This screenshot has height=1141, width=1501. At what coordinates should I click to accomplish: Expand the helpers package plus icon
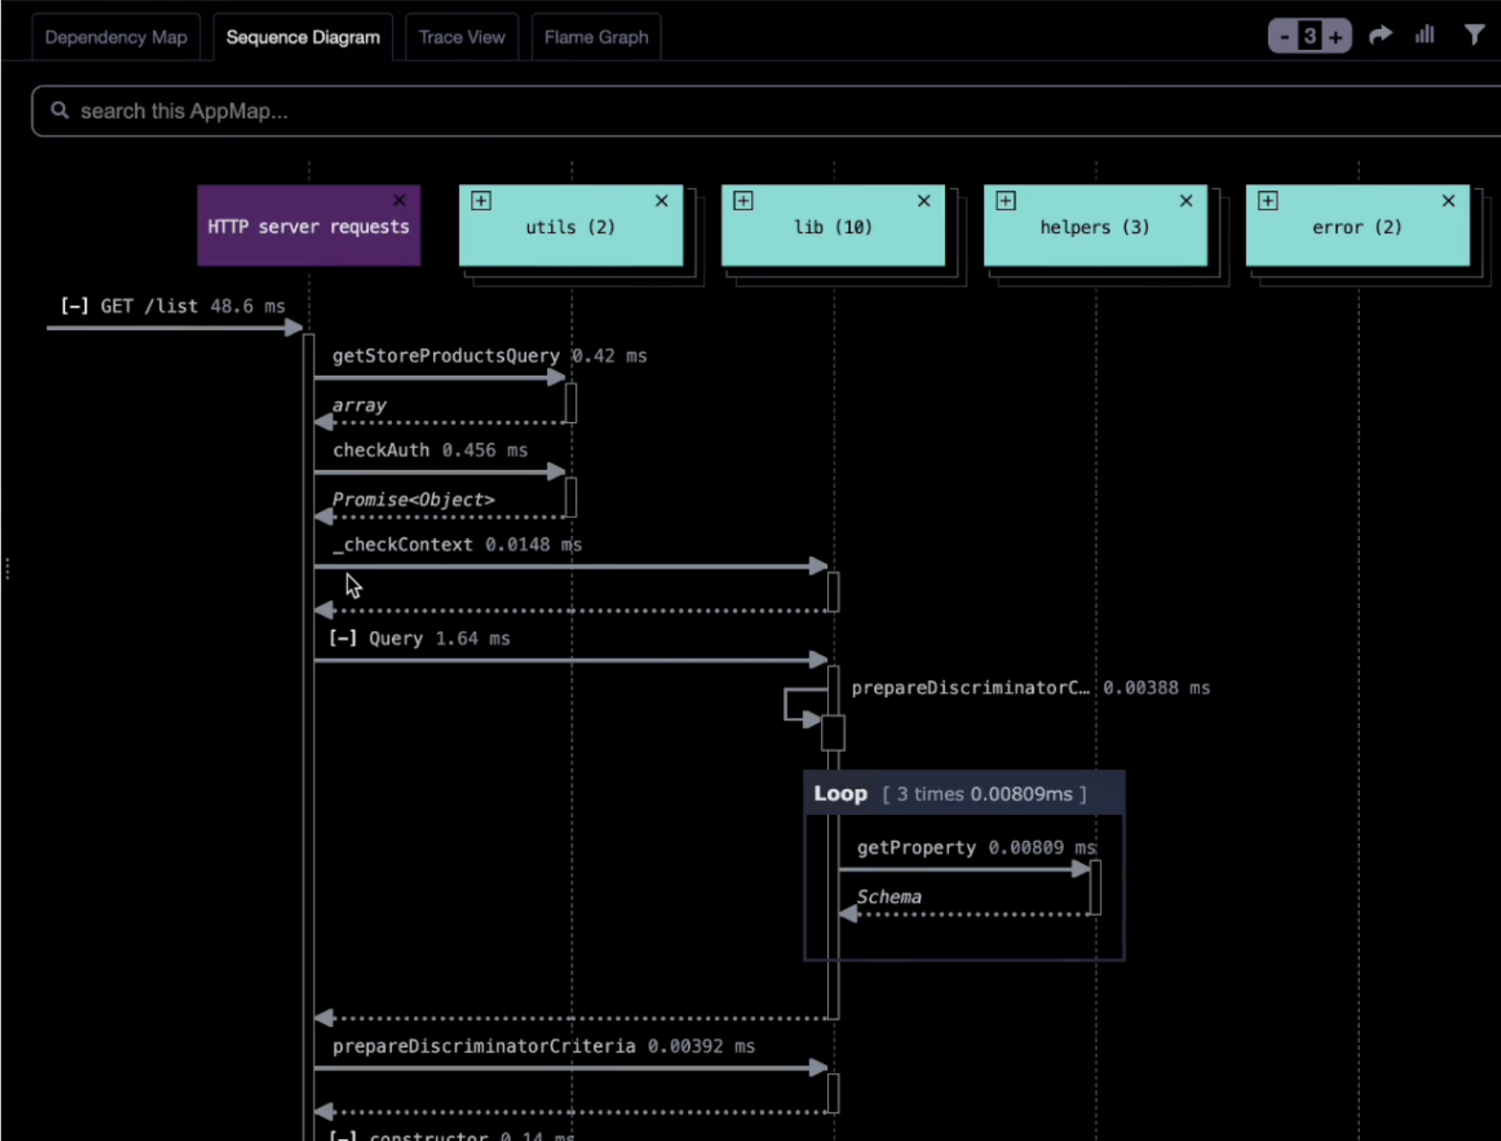click(1006, 201)
